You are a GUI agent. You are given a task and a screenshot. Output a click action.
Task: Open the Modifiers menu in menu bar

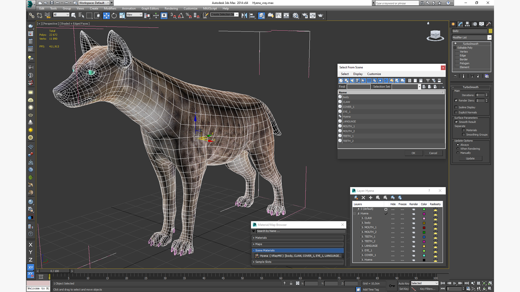pos(110,8)
